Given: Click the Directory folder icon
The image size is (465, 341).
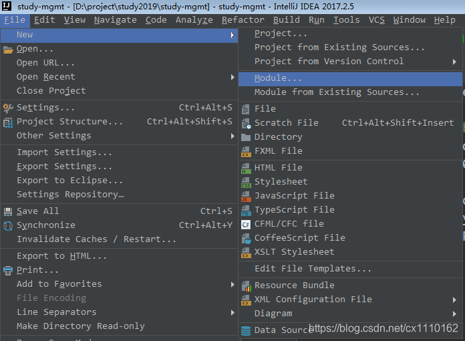Looking at the screenshot, I should point(246,137).
